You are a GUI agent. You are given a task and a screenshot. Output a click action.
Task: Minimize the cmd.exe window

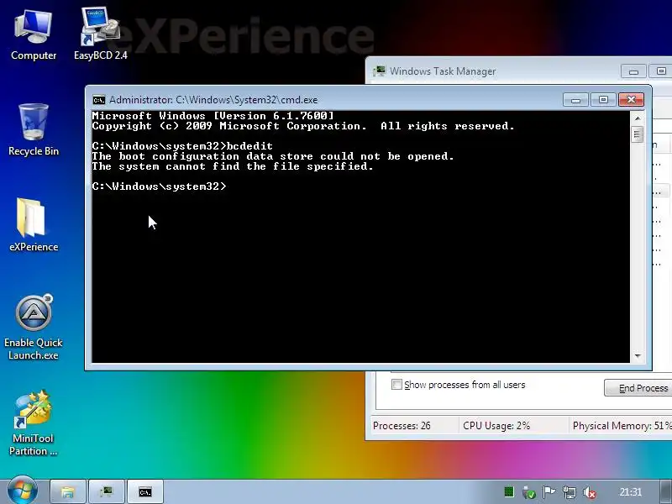tap(576, 100)
